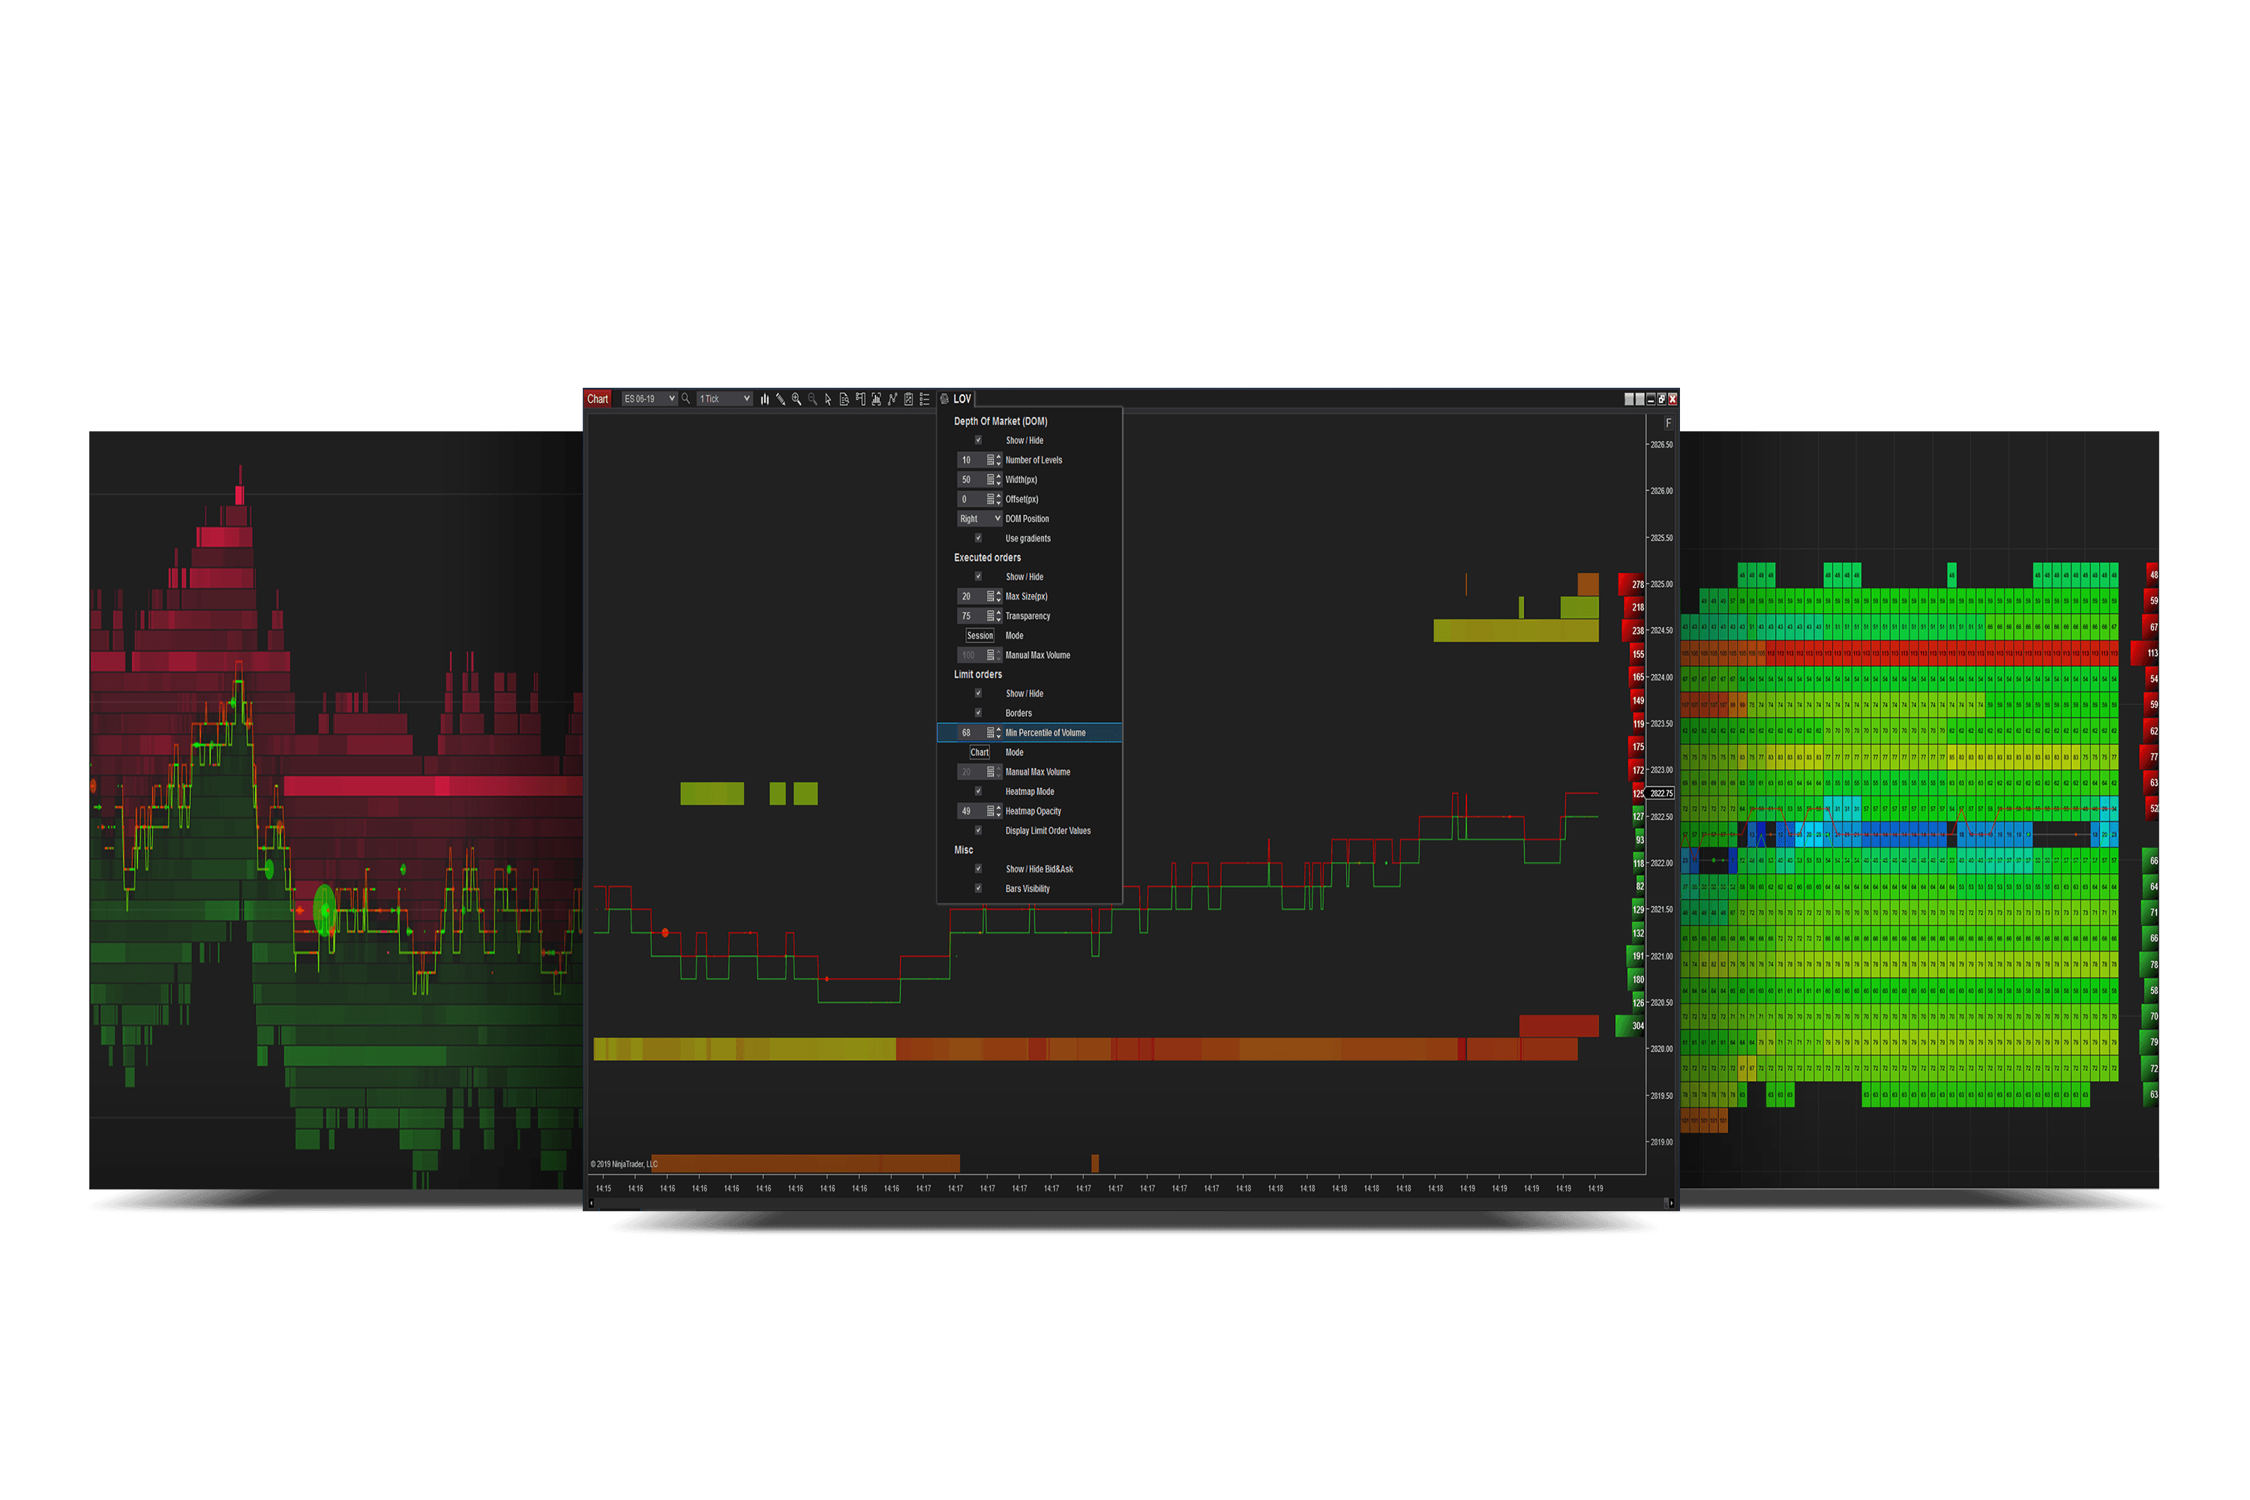Click the 2020.00 price axis label
The width and height of the screenshot is (2250, 1500).
tap(1662, 1048)
